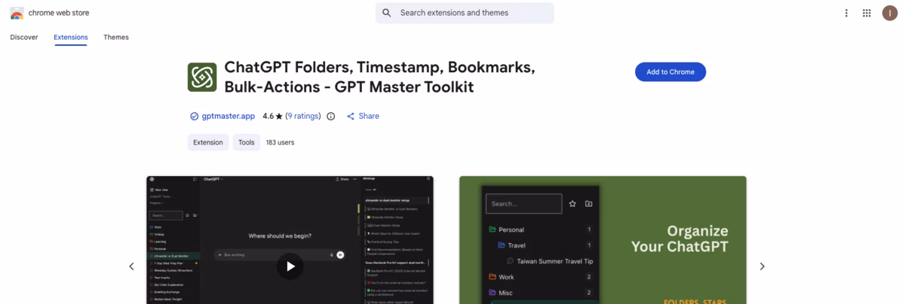Add the extension to Chrome
Image resolution: width=905 pixels, height=304 pixels.
(x=670, y=72)
